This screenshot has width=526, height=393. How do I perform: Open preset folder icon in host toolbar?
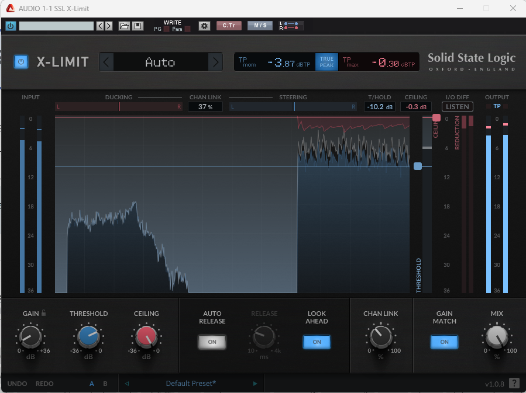pyautogui.click(x=124, y=26)
